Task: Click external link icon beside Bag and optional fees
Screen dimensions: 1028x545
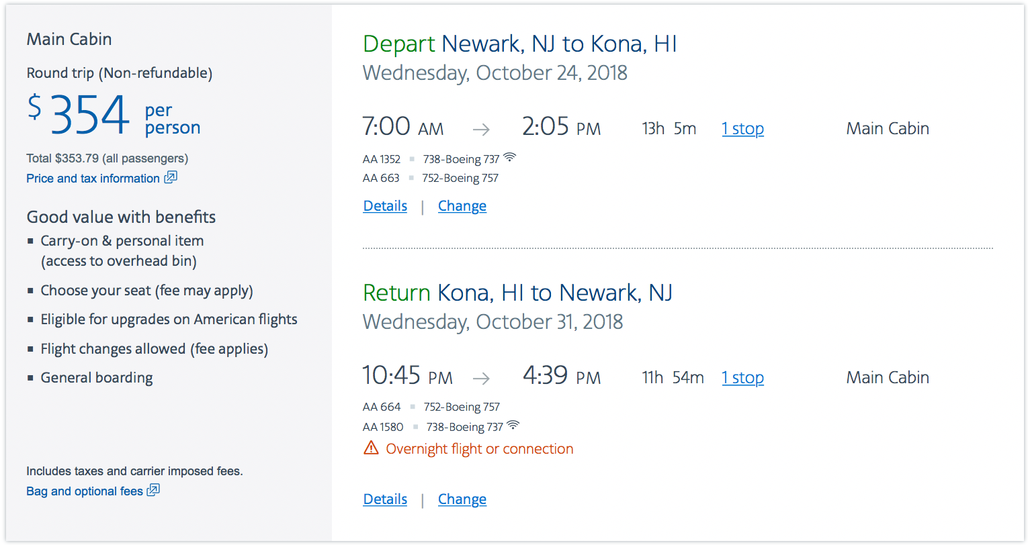Action: [153, 491]
